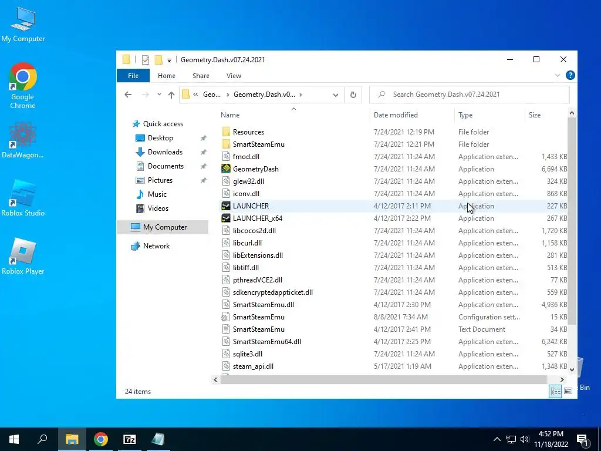601x451 pixels.
Task: Select Downloads in navigation pane
Action: click(165, 152)
